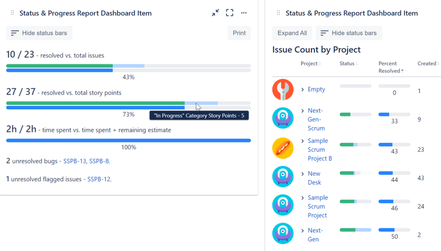Image resolution: width=441 pixels, height=251 pixels.
Task: Grab the left gadget drag handle
Action: [x=12, y=13]
